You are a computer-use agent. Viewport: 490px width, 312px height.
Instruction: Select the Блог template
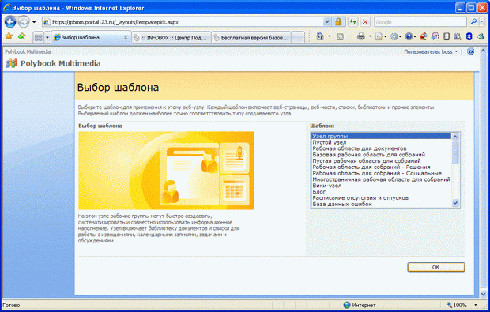[381, 192]
